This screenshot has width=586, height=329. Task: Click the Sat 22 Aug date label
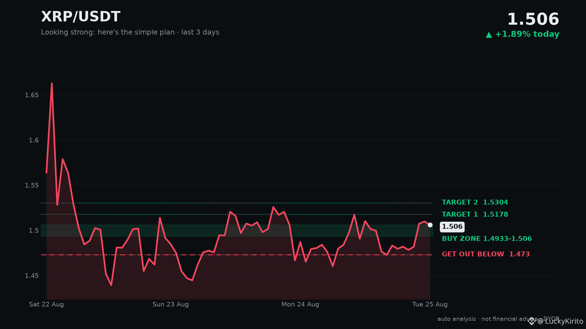pyautogui.click(x=46, y=304)
